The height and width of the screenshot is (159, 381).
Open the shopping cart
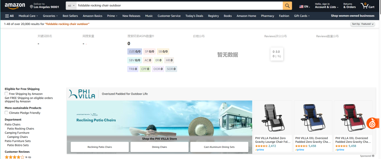(367, 6)
